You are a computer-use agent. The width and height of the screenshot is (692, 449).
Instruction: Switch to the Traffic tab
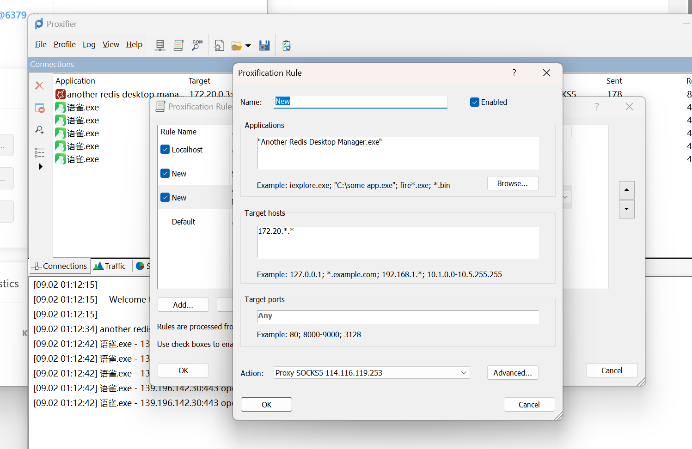click(x=110, y=266)
